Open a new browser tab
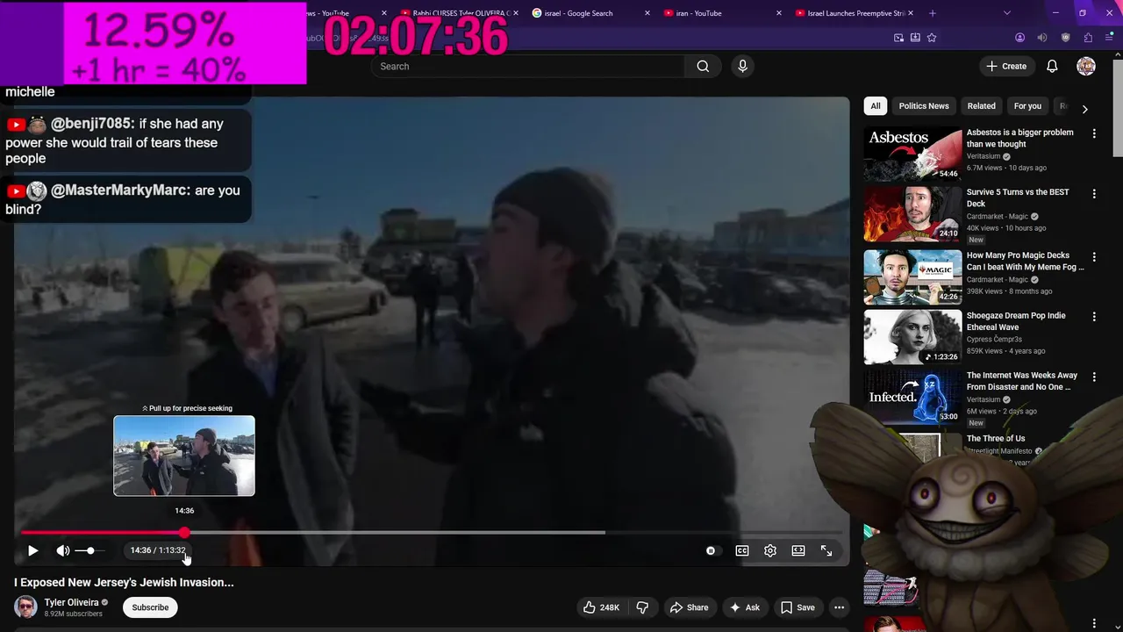 point(933,13)
